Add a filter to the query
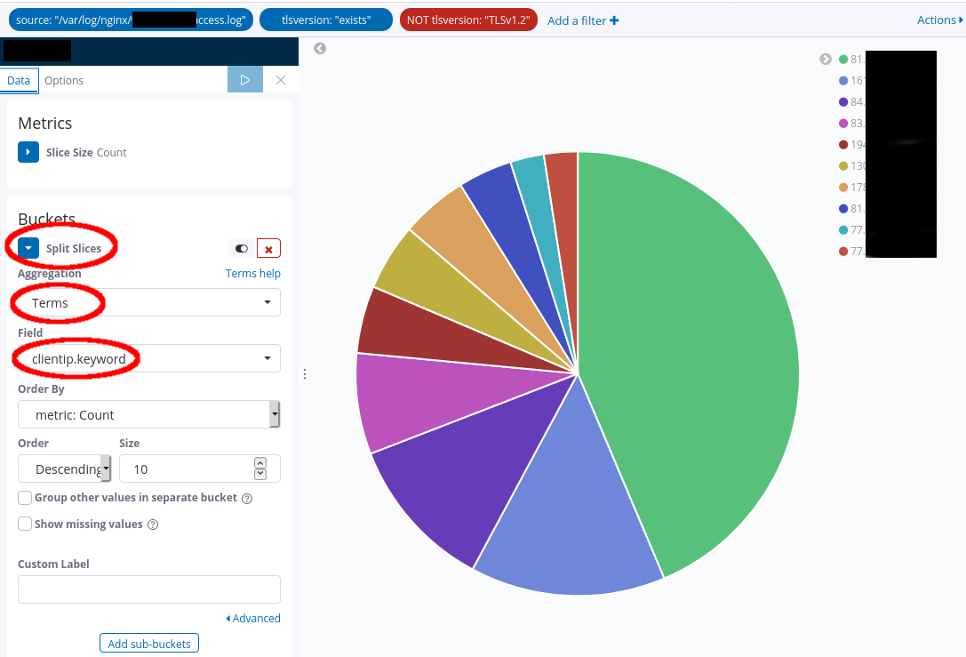Image resolution: width=966 pixels, height=657 pixels. click(583, 20)
